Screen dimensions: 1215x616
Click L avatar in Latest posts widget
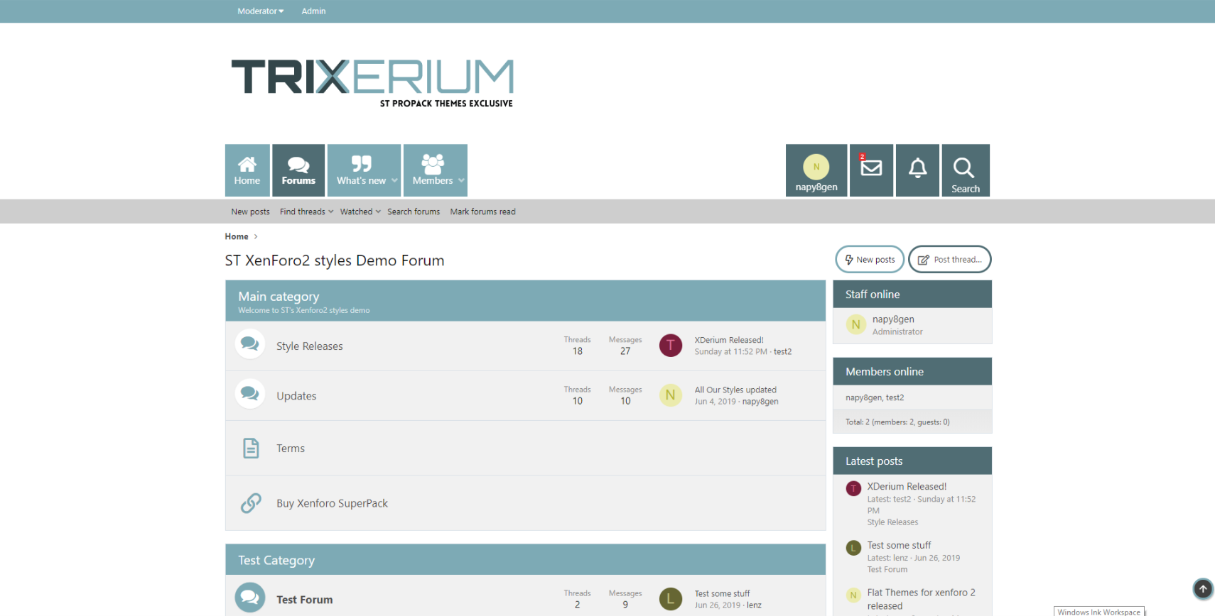[x=853, y=548]
